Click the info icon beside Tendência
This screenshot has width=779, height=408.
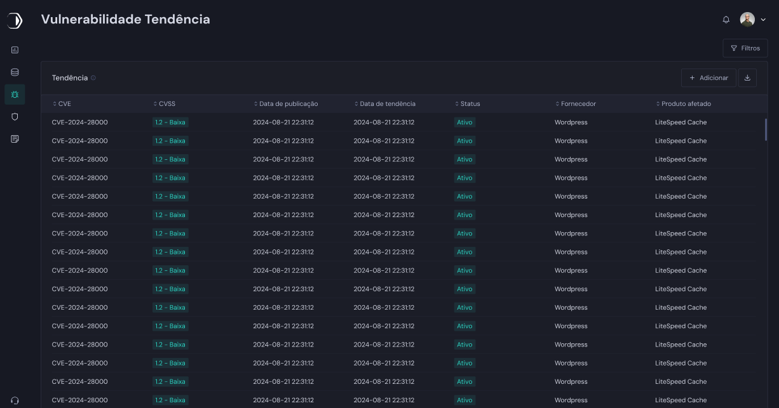coord(93,78)
